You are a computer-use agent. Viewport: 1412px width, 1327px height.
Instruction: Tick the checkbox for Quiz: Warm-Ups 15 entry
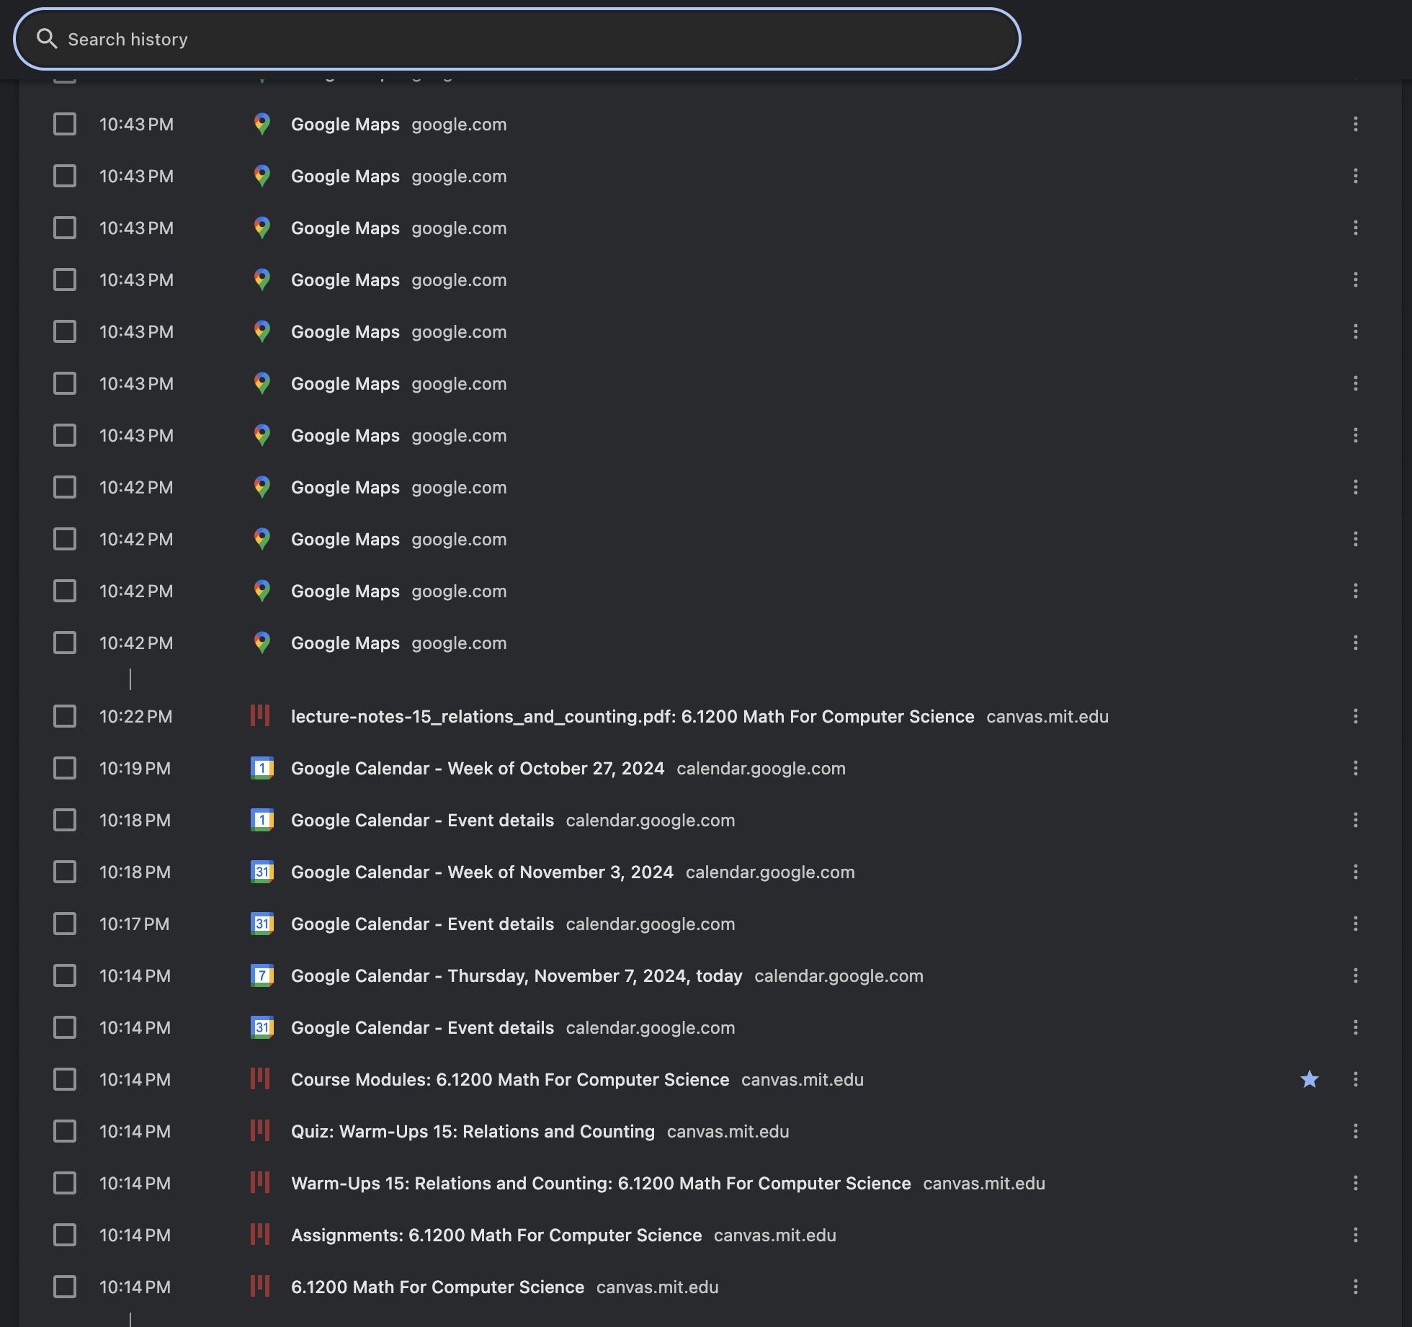tap(65, 1131)
